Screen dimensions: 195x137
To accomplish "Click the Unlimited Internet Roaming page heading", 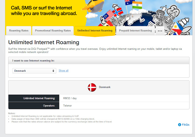I will 44,42.
